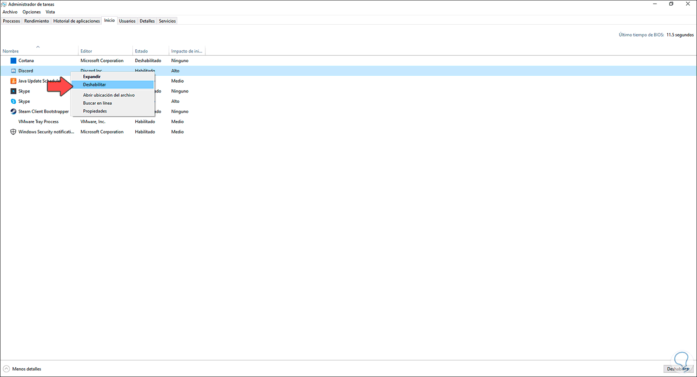This screenshot has width=697, height=377.
Task: Choose Expandir in the context menu
Action: coord(112,76)
